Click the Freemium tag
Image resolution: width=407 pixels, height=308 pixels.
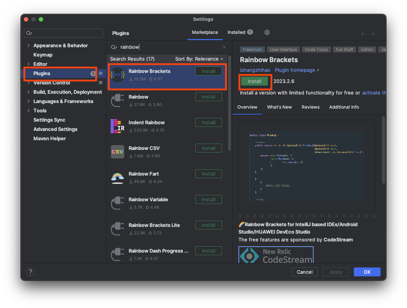[x=252, y=49]
